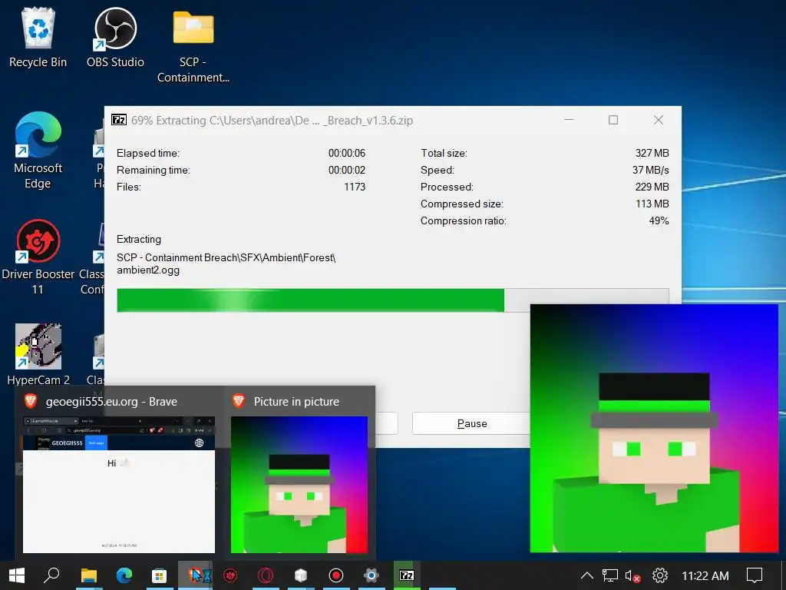Launch OBS Studio from the desktop
786x590 pixels.
(x=115, y=37)
